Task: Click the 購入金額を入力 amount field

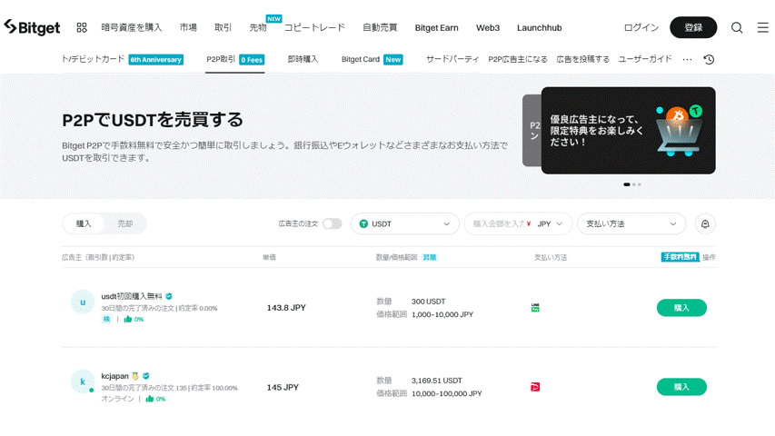Action: (498, 224)
